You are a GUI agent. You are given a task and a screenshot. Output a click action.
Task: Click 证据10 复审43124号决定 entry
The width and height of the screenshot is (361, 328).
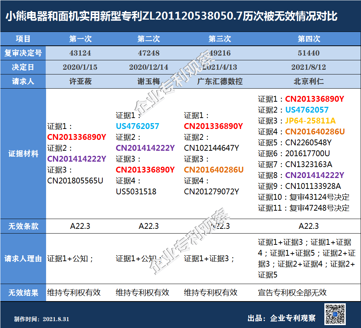tap(303, 197)
